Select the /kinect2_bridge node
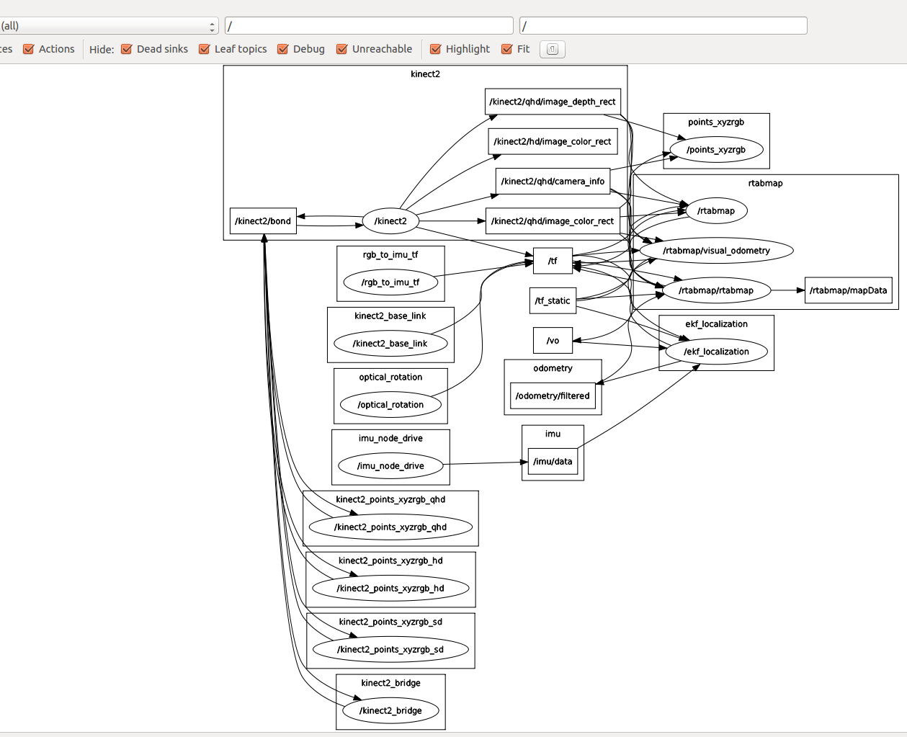 (390, 710)
